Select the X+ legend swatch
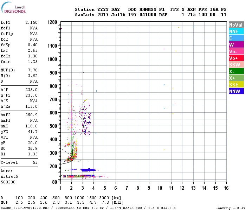The image size is (246, 210). (236, 78)
